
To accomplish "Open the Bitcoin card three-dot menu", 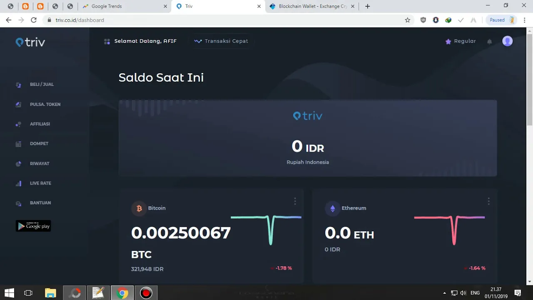I will (x=295, y=201).
